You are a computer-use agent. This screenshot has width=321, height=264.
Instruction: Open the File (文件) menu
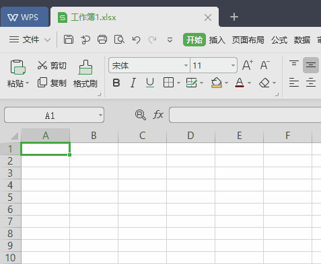(x=30, y=40)
